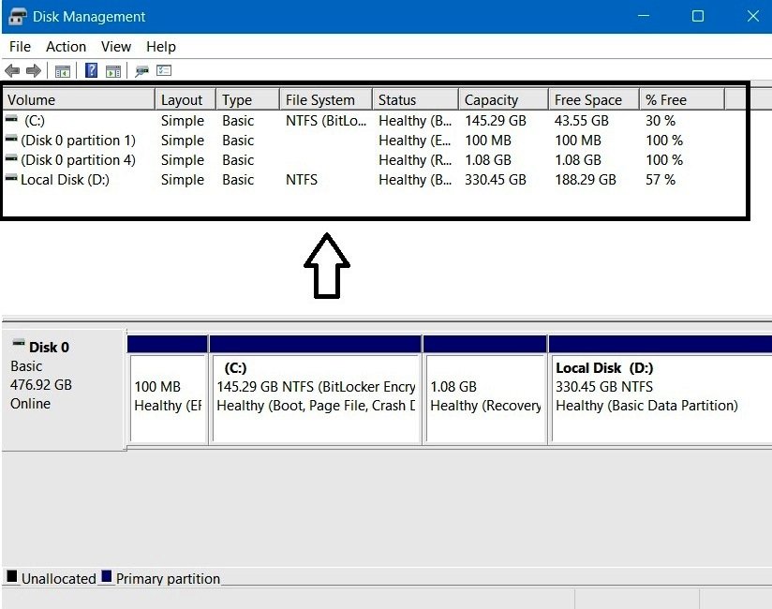Select the Local Disk (D:) partition block
Image resolution: width=772 pixels, height=609 pixels.
click(x=661, y=390)
